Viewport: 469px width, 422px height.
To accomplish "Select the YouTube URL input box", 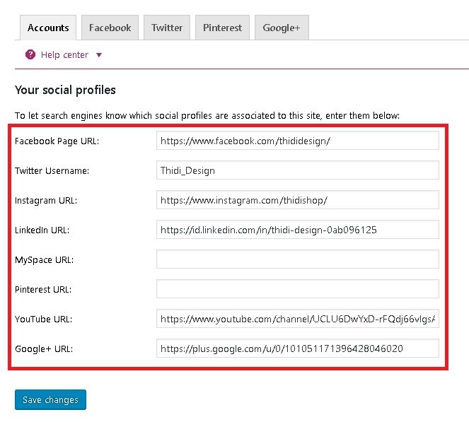I will (x=297, y=319).
